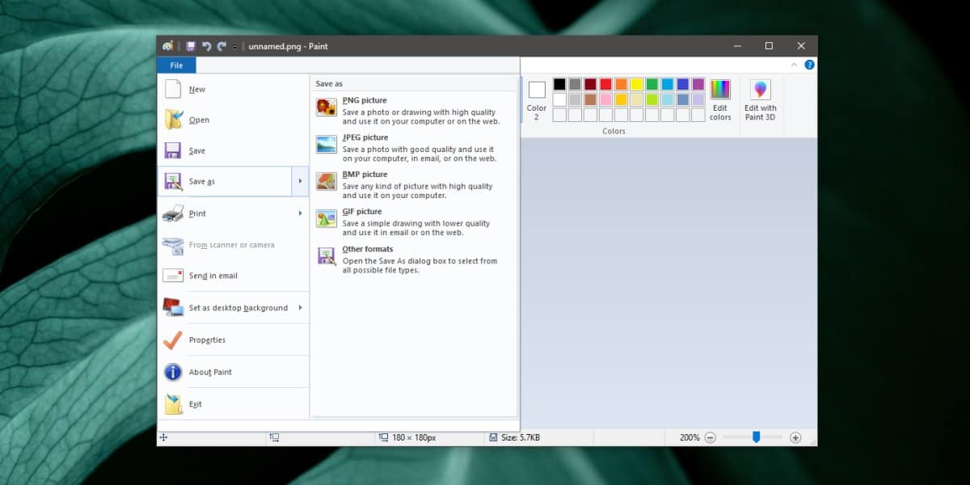Click the Save as menu entry
The image size is (970, 485).
pos(224,181)
